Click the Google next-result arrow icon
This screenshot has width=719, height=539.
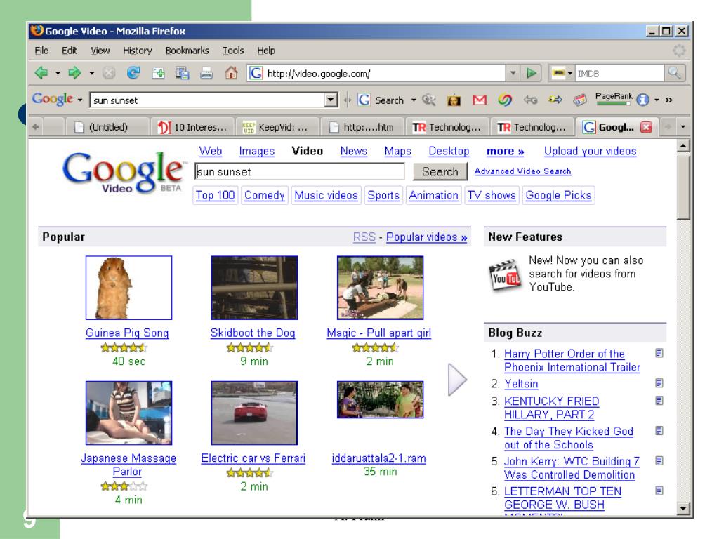(555, 100)
